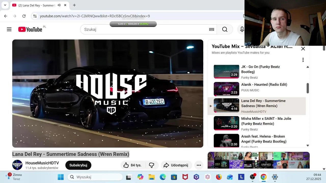The image size is (326, 183).
Task: Go back with the browser back arrow
Action: (6, 16)
